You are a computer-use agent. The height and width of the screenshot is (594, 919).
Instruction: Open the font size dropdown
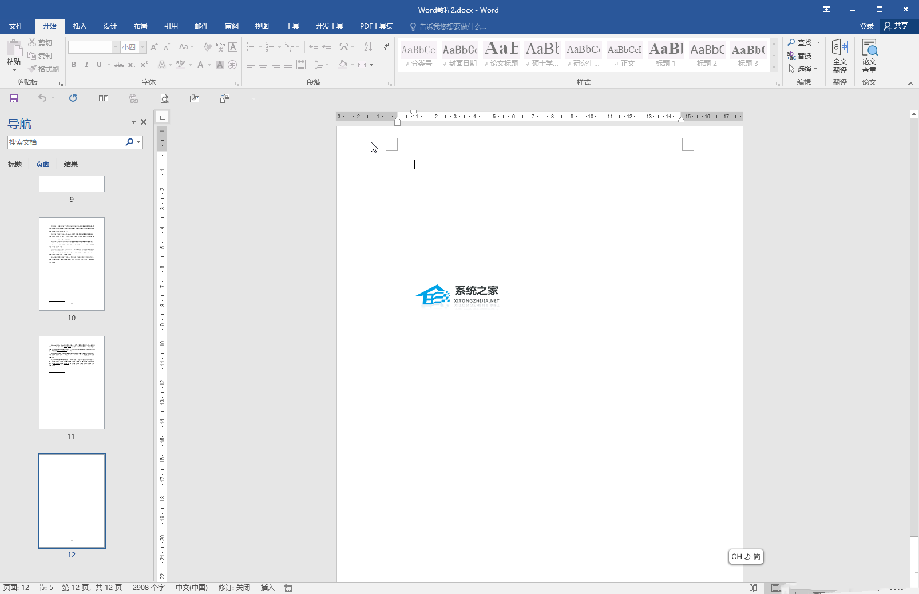point(143,47)
